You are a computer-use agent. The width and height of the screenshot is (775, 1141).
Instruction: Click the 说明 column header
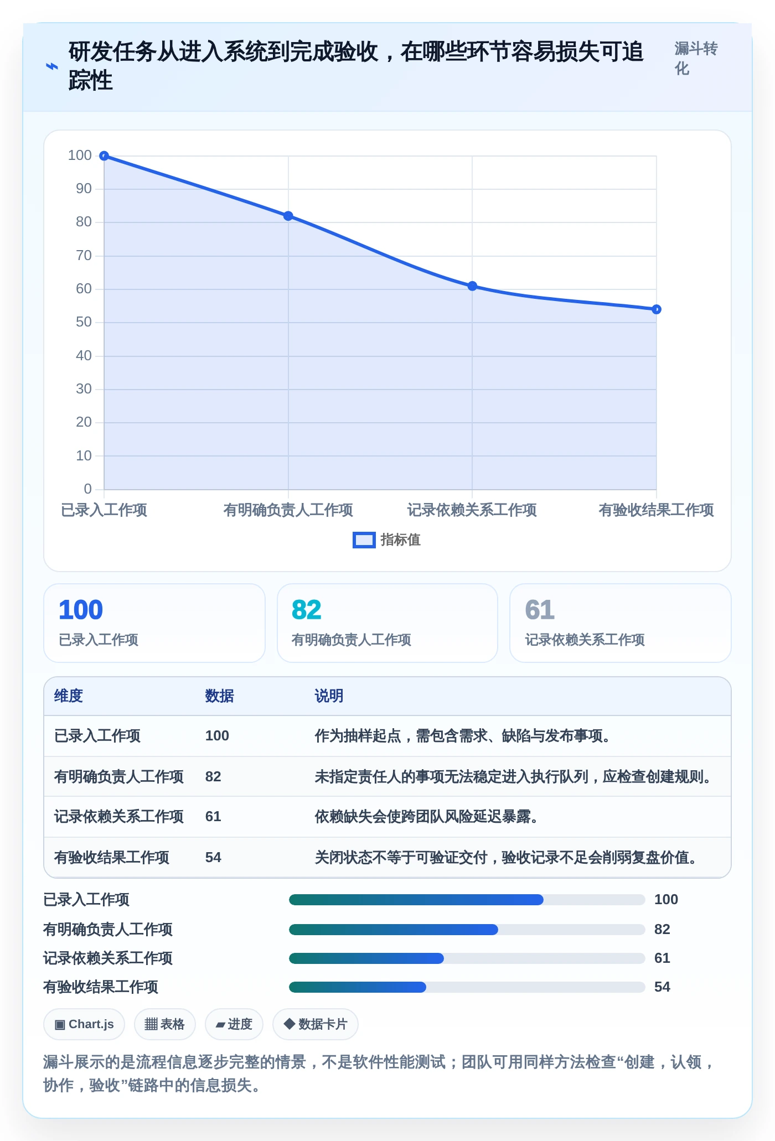pos(329,696)
